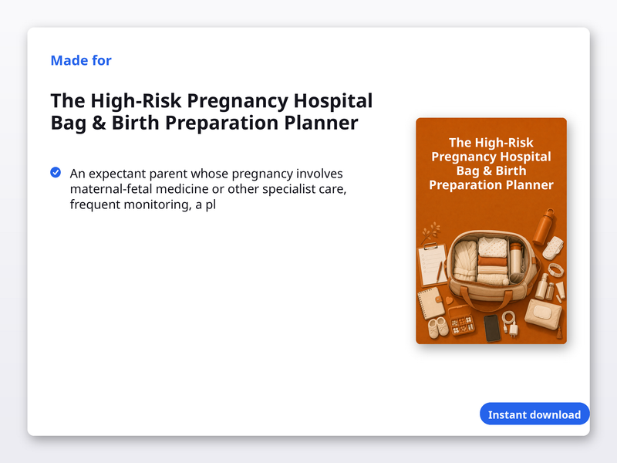Click the blue checkmark bullet icon
The image size is (617, 463).
56,172
